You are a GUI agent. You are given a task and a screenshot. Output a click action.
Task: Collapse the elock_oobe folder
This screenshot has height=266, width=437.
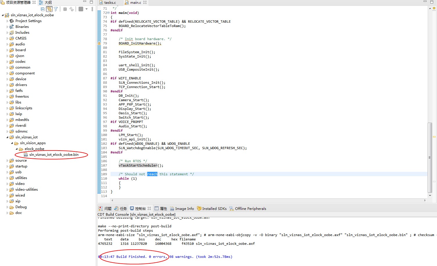coord(17,149)
